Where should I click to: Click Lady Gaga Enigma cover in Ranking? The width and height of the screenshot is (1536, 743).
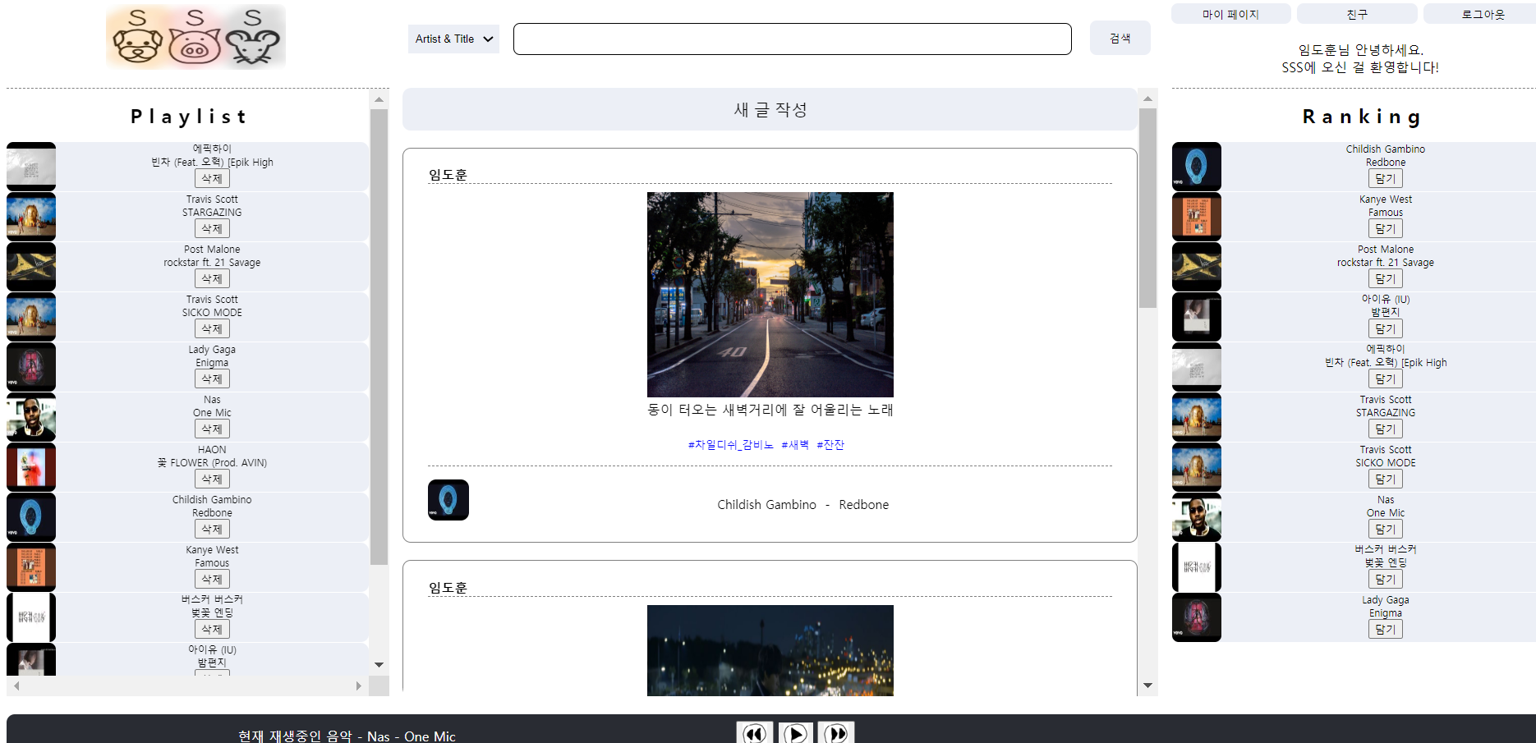[1197, 617]
